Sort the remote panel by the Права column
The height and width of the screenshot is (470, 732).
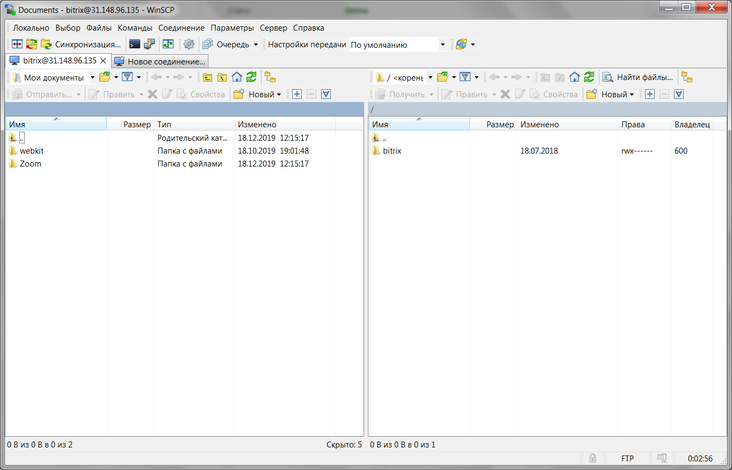click(x=644, y=124)
